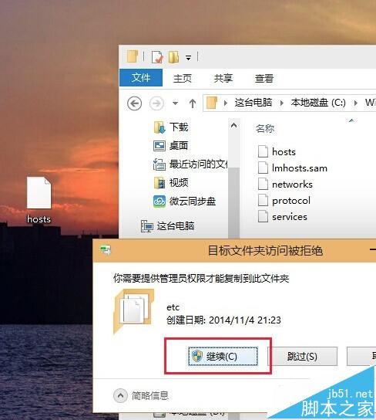Click the copy dialog title bar icon

105,250
